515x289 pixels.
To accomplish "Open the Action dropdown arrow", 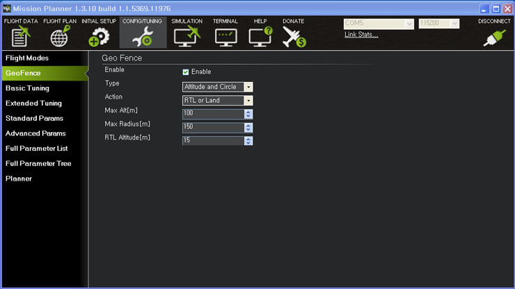I will [x=248, y=100].
